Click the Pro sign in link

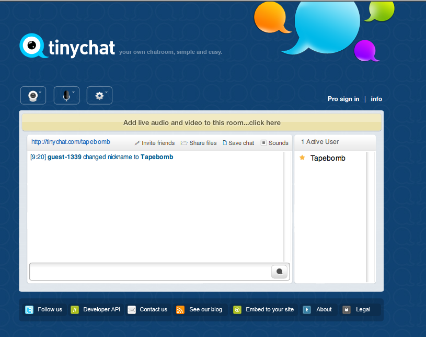(343, 99)
